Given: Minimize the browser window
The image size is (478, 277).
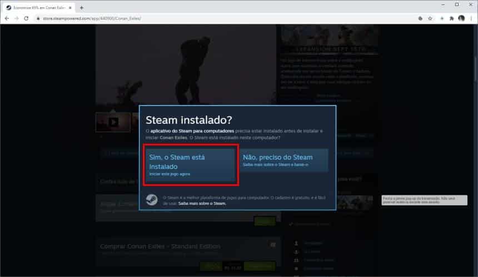Looking at the screenshot, I should 443,4.
